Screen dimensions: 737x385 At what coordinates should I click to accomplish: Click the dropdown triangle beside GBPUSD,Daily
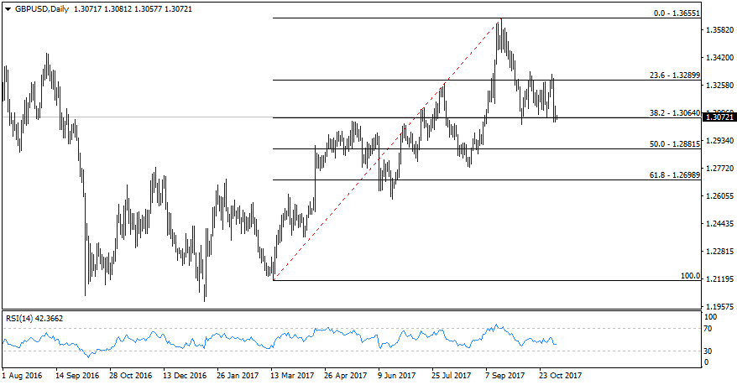[x=8, y=8]
